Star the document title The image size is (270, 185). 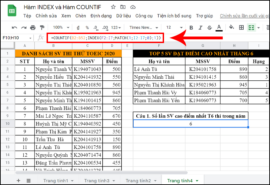[x=113, y=7]
